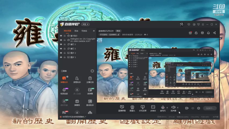The height and width of the screenshot is (129, 229).
Task: Open the 侠 avatar in title bar
Action: point(181,24)
